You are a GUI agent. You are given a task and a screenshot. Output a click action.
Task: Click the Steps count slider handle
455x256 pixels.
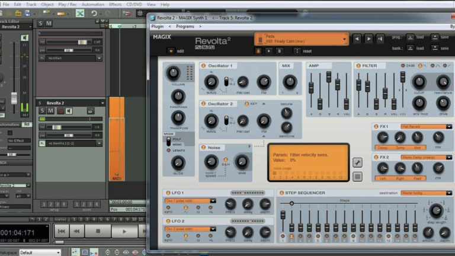coord(291,203)
